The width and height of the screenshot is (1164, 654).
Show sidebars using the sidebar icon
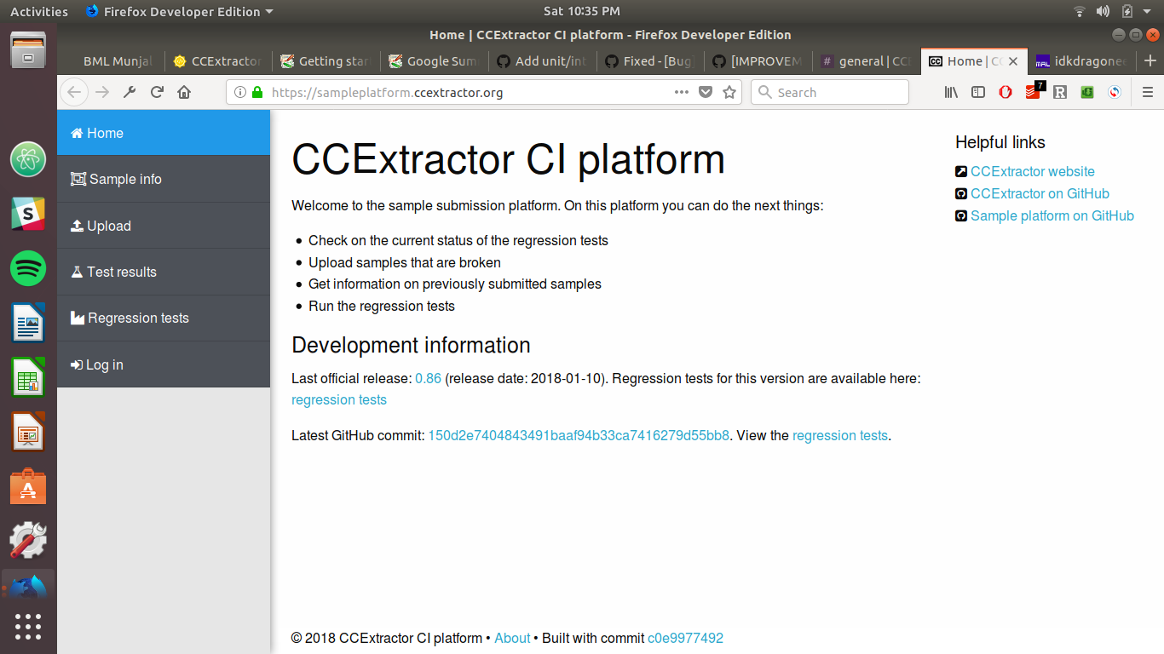tap(978, 92)
